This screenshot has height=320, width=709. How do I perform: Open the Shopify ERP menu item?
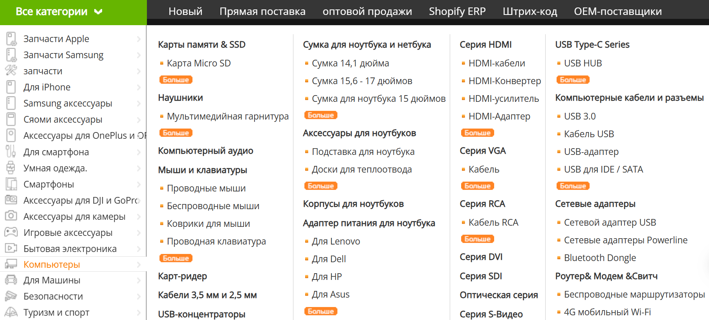point(457,11)
